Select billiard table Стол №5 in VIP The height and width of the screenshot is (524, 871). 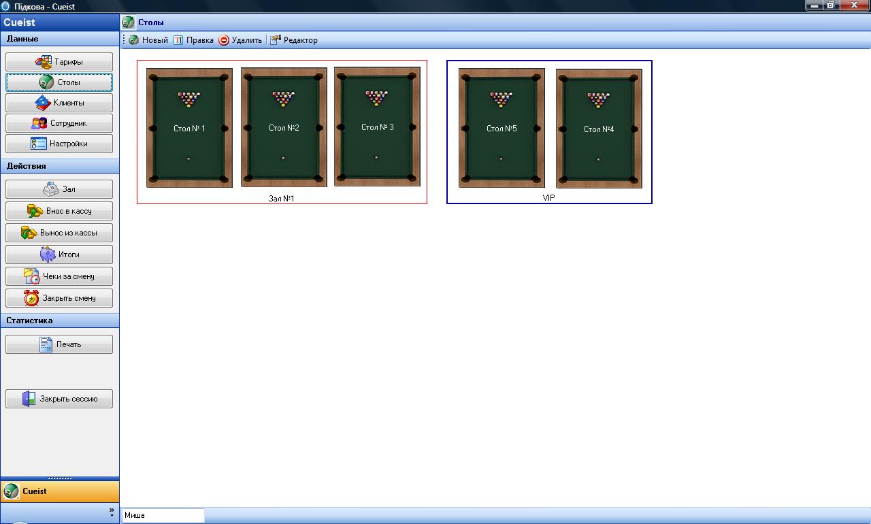coord(502,128)
